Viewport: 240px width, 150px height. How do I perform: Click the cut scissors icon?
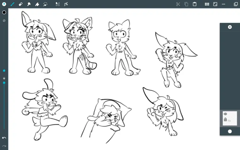point(178,4)
